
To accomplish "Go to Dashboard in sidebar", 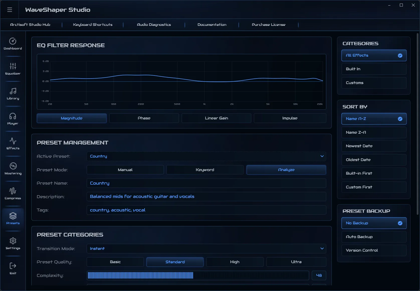I will coord(13,44).
